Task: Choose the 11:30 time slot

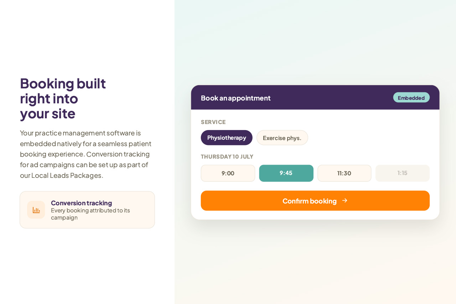Action: tap(344, 173)
